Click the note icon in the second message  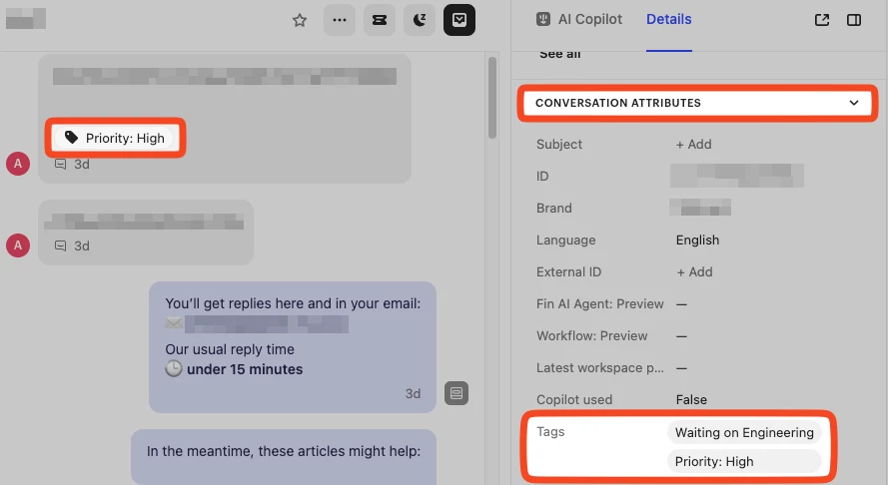(x=60, y=245)
